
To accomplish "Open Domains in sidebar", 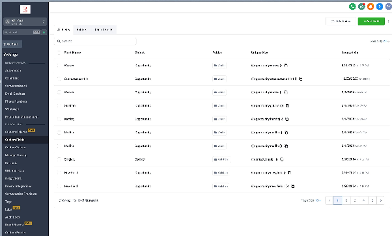I will click(x=11, y=163).
